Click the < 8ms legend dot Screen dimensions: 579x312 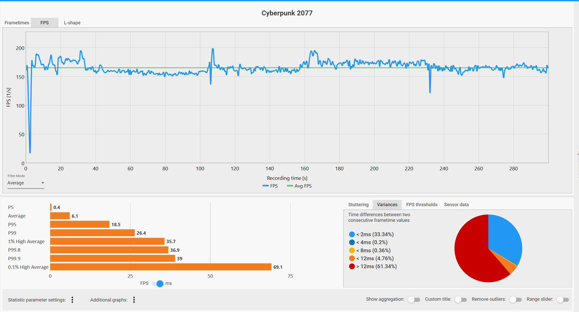[352, 251]
